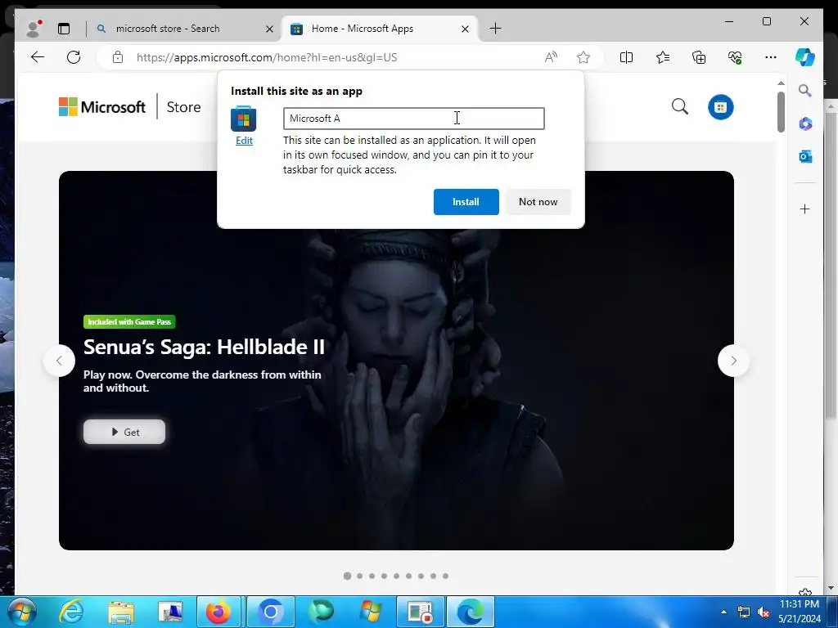Click the page vertical scrollbar thumb
The height and width of the screenshot is (628, 838).
781,112
